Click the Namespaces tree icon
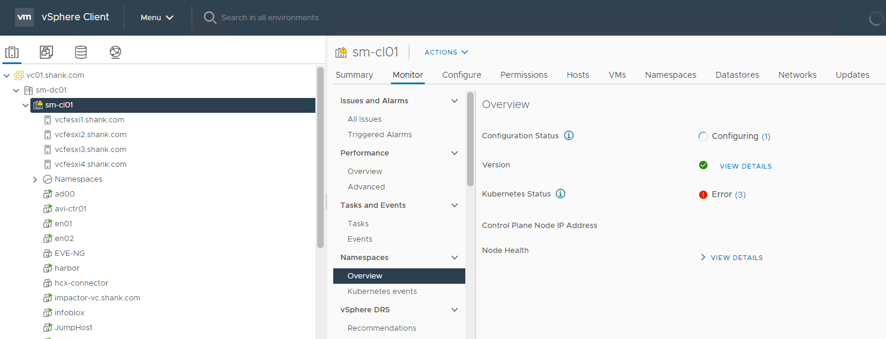 [48, 179]
